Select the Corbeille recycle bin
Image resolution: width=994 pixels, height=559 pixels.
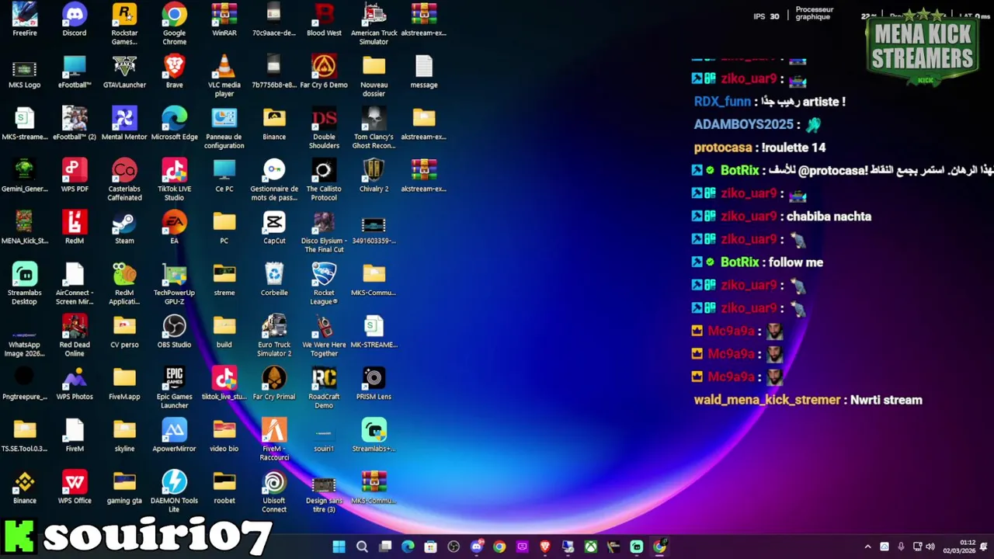tap(274, 279)
